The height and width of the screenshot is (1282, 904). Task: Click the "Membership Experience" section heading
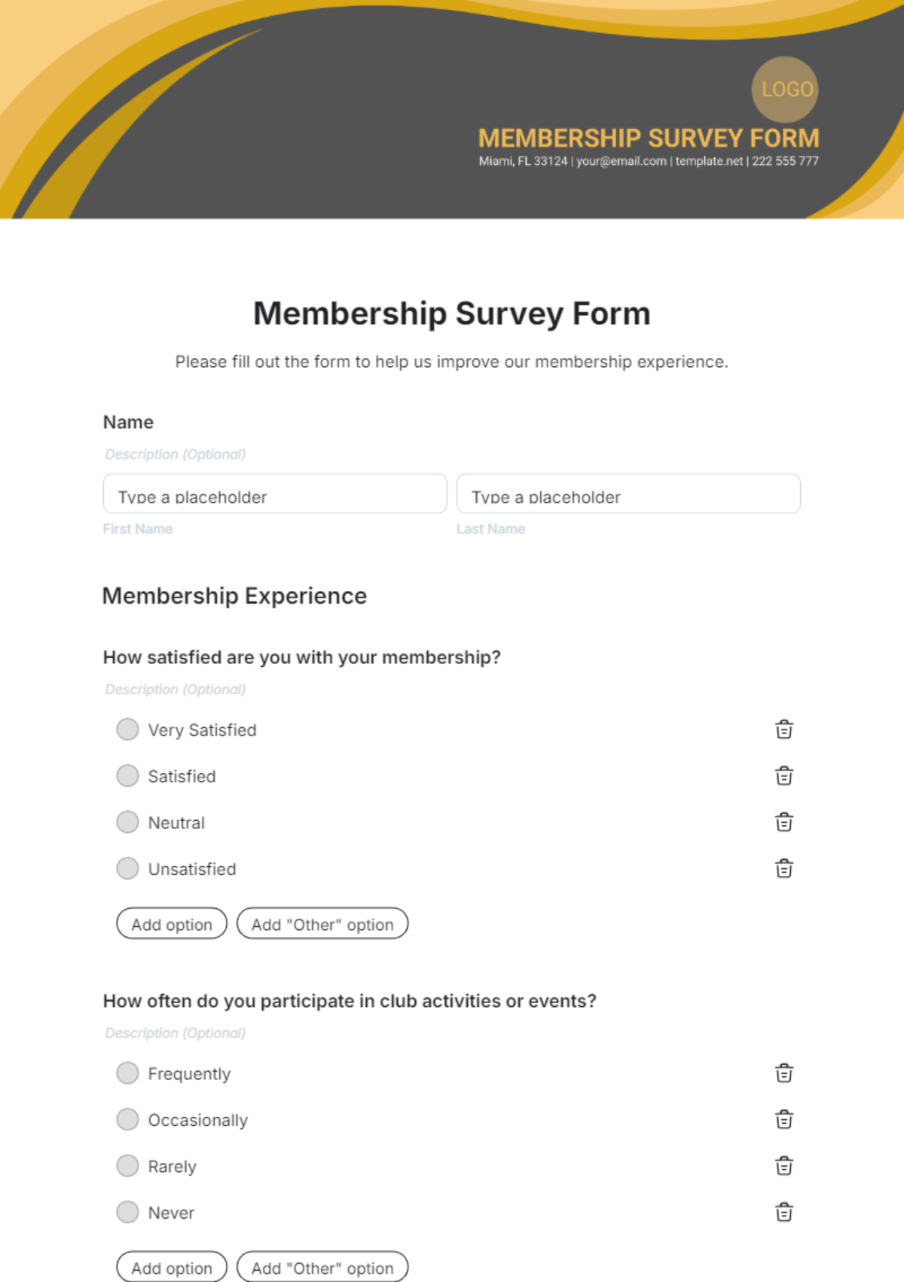click(x=234, y=595)
